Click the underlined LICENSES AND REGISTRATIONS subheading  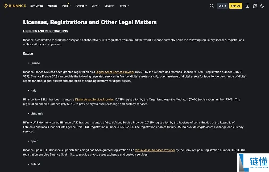45,31
